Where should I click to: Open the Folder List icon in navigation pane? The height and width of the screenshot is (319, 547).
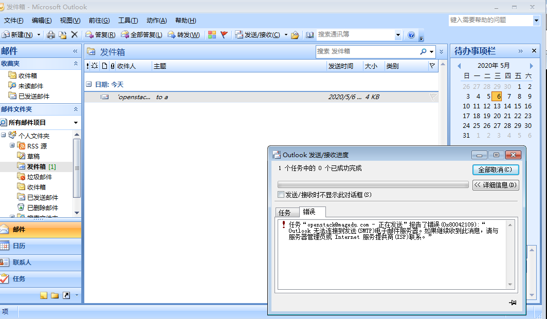[x=55, y=296]
